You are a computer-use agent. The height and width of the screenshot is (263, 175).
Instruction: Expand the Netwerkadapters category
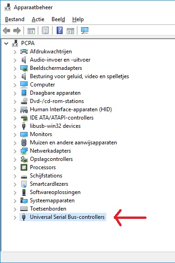15,151
